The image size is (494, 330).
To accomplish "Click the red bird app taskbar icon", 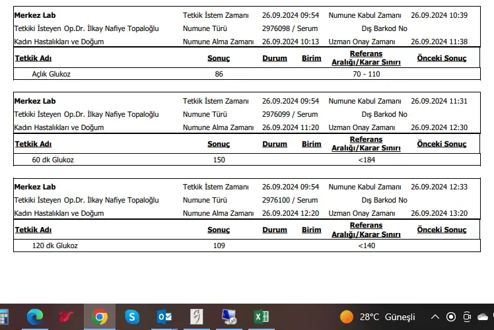I will coord(67,317).
